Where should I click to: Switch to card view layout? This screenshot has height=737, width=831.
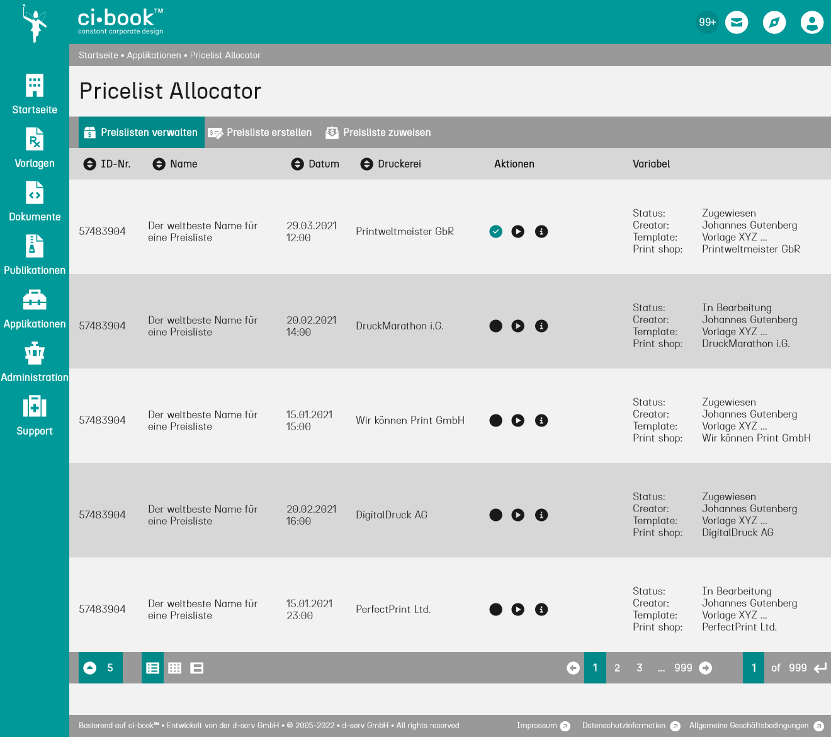pyautogui.click(x=197, y=668)
